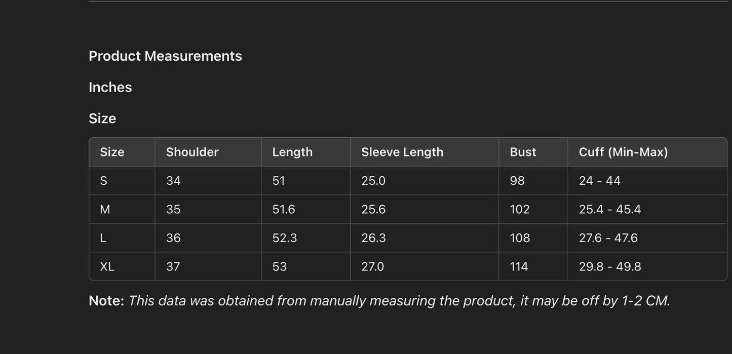Select the Bust column header
Viewport: 732px width, 354px height.
point(523,152)
